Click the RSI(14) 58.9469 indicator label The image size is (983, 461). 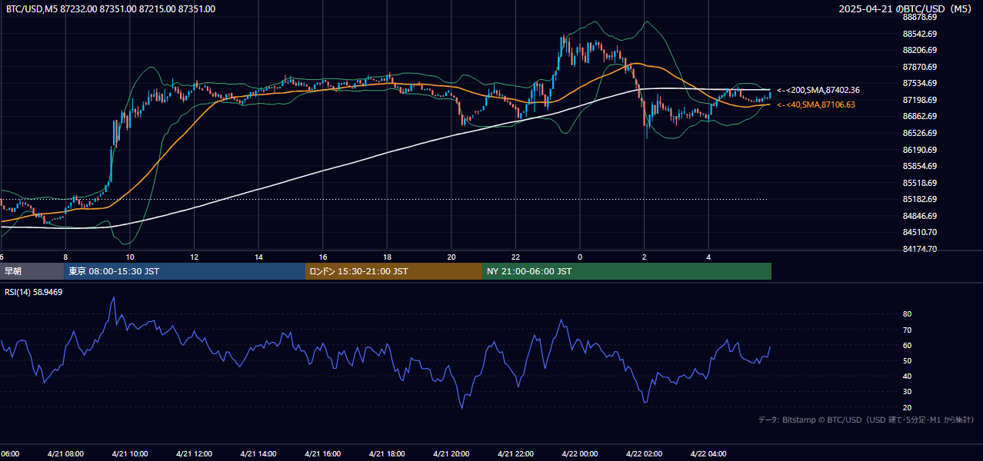[34, 292]
